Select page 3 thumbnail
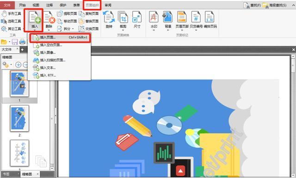The image size is (296, 178). [x=19, y=153]
